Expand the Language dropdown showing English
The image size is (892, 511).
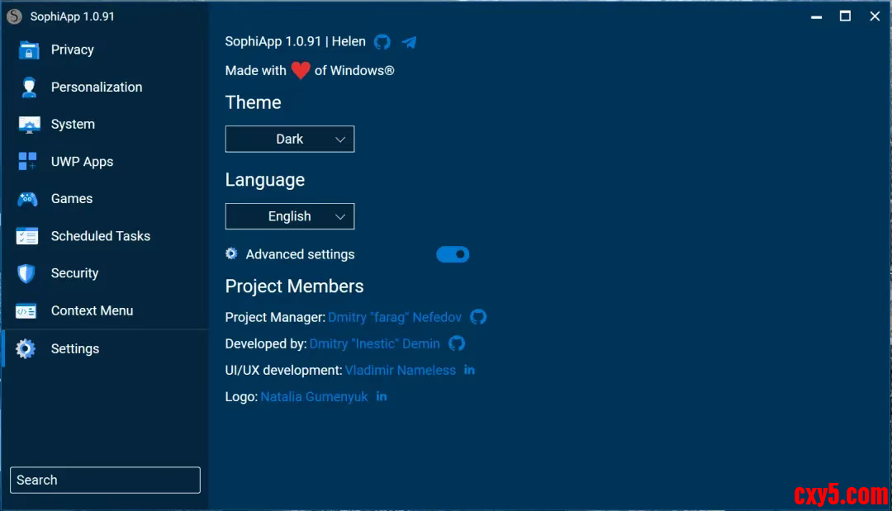pyautogui.click(x=289, y=216)
